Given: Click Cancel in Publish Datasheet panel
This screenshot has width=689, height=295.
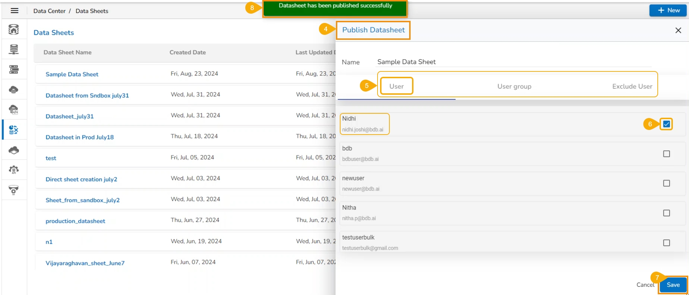Looking at the screenshot, I should coord(645,285).
